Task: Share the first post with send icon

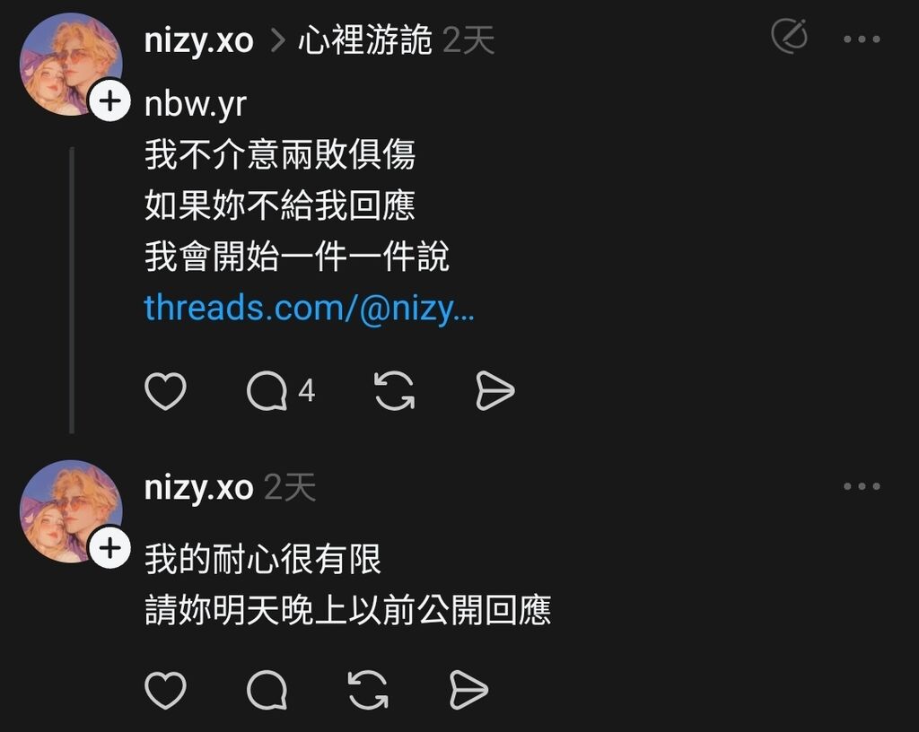Action: coord(495,390)
